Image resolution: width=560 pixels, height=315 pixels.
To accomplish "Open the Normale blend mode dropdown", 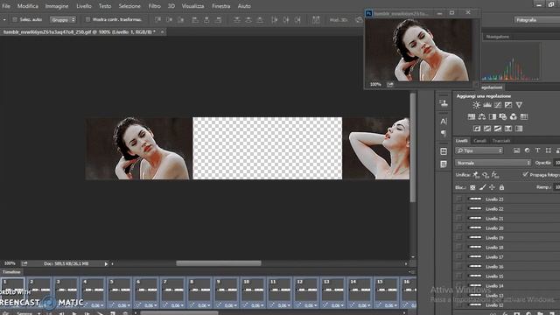I will coord(493,163).
